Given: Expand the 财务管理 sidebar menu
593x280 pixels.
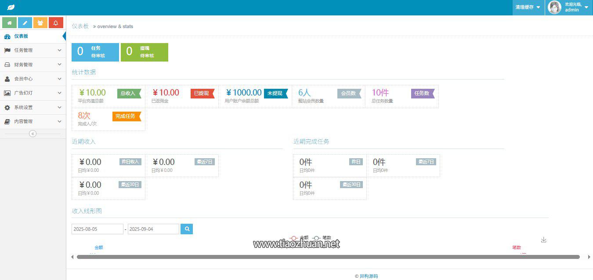Looking at the screenshot, I should coord(33,65).
